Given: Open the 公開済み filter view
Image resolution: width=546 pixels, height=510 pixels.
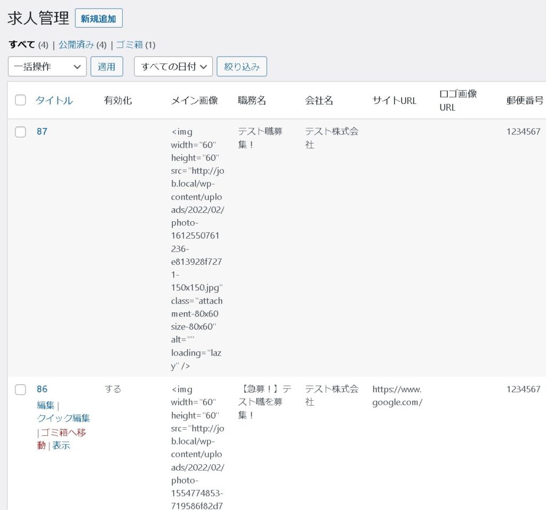Looking at the screenshot, I should [x=76, y=45].
